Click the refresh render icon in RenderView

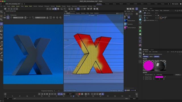tap(11, 18)
